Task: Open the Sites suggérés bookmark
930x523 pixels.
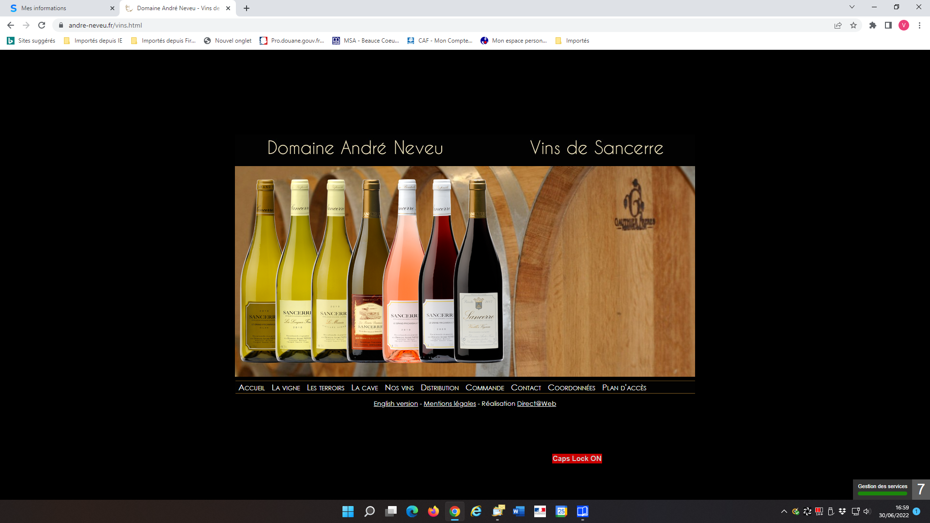Action: coord(31,41)
